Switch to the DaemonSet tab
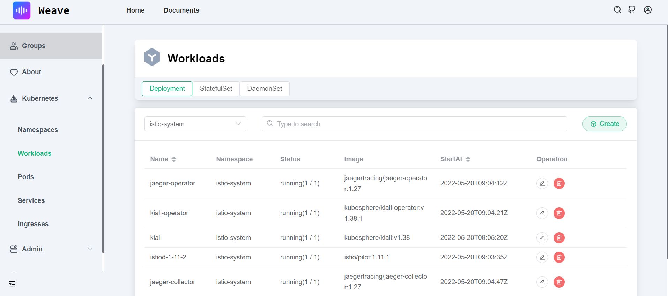Viewport: 668px width, 296px height. [265, 89]
